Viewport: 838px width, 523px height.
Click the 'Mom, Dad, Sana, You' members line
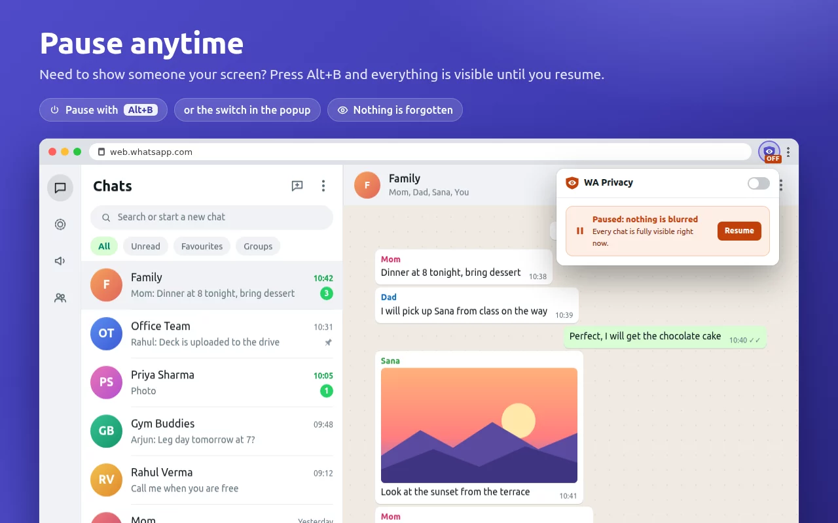[429, 192]
